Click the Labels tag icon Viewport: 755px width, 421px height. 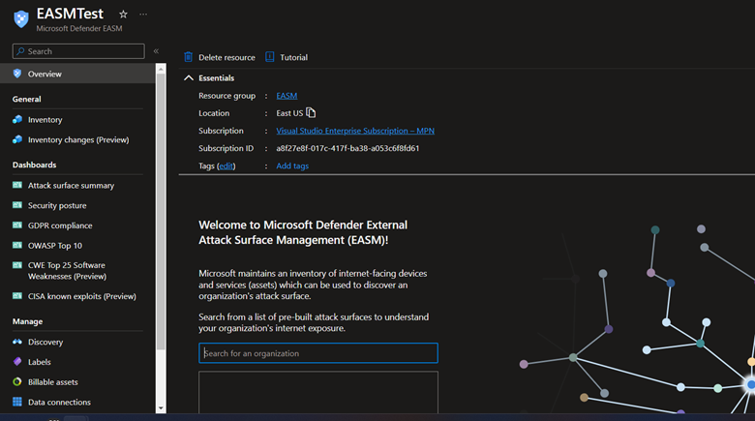pos(17,361)
